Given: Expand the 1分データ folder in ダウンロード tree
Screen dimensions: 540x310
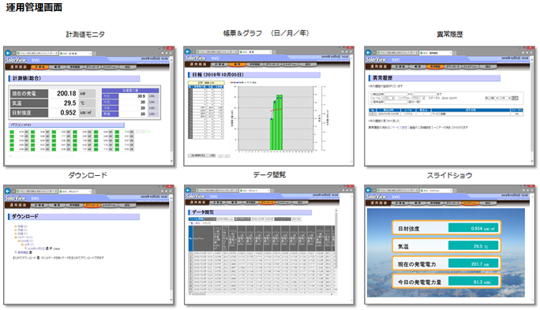Looking at the screenshot, I should click(16, 237).
